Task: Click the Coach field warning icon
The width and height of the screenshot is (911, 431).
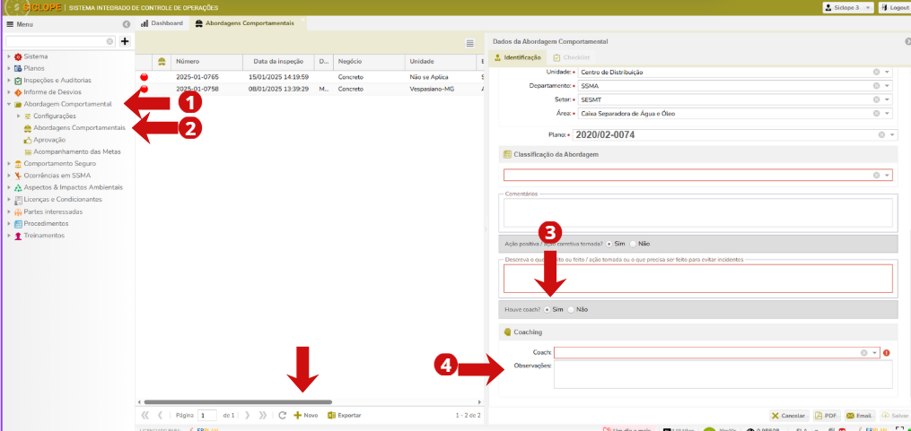Action: tap(887, 353)
